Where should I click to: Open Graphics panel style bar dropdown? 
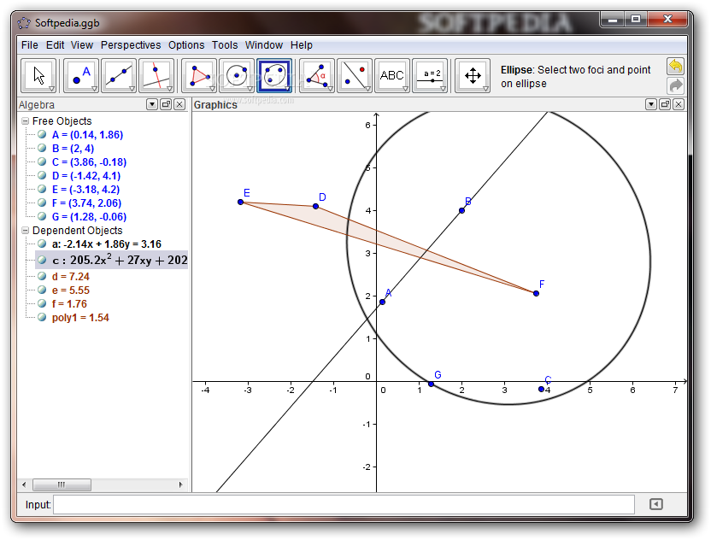point(651,105)
